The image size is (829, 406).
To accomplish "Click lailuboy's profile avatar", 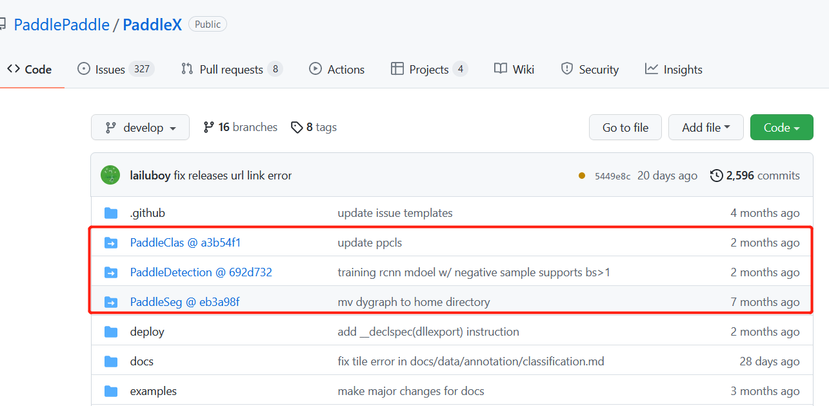I will click(x=110, y=175).
